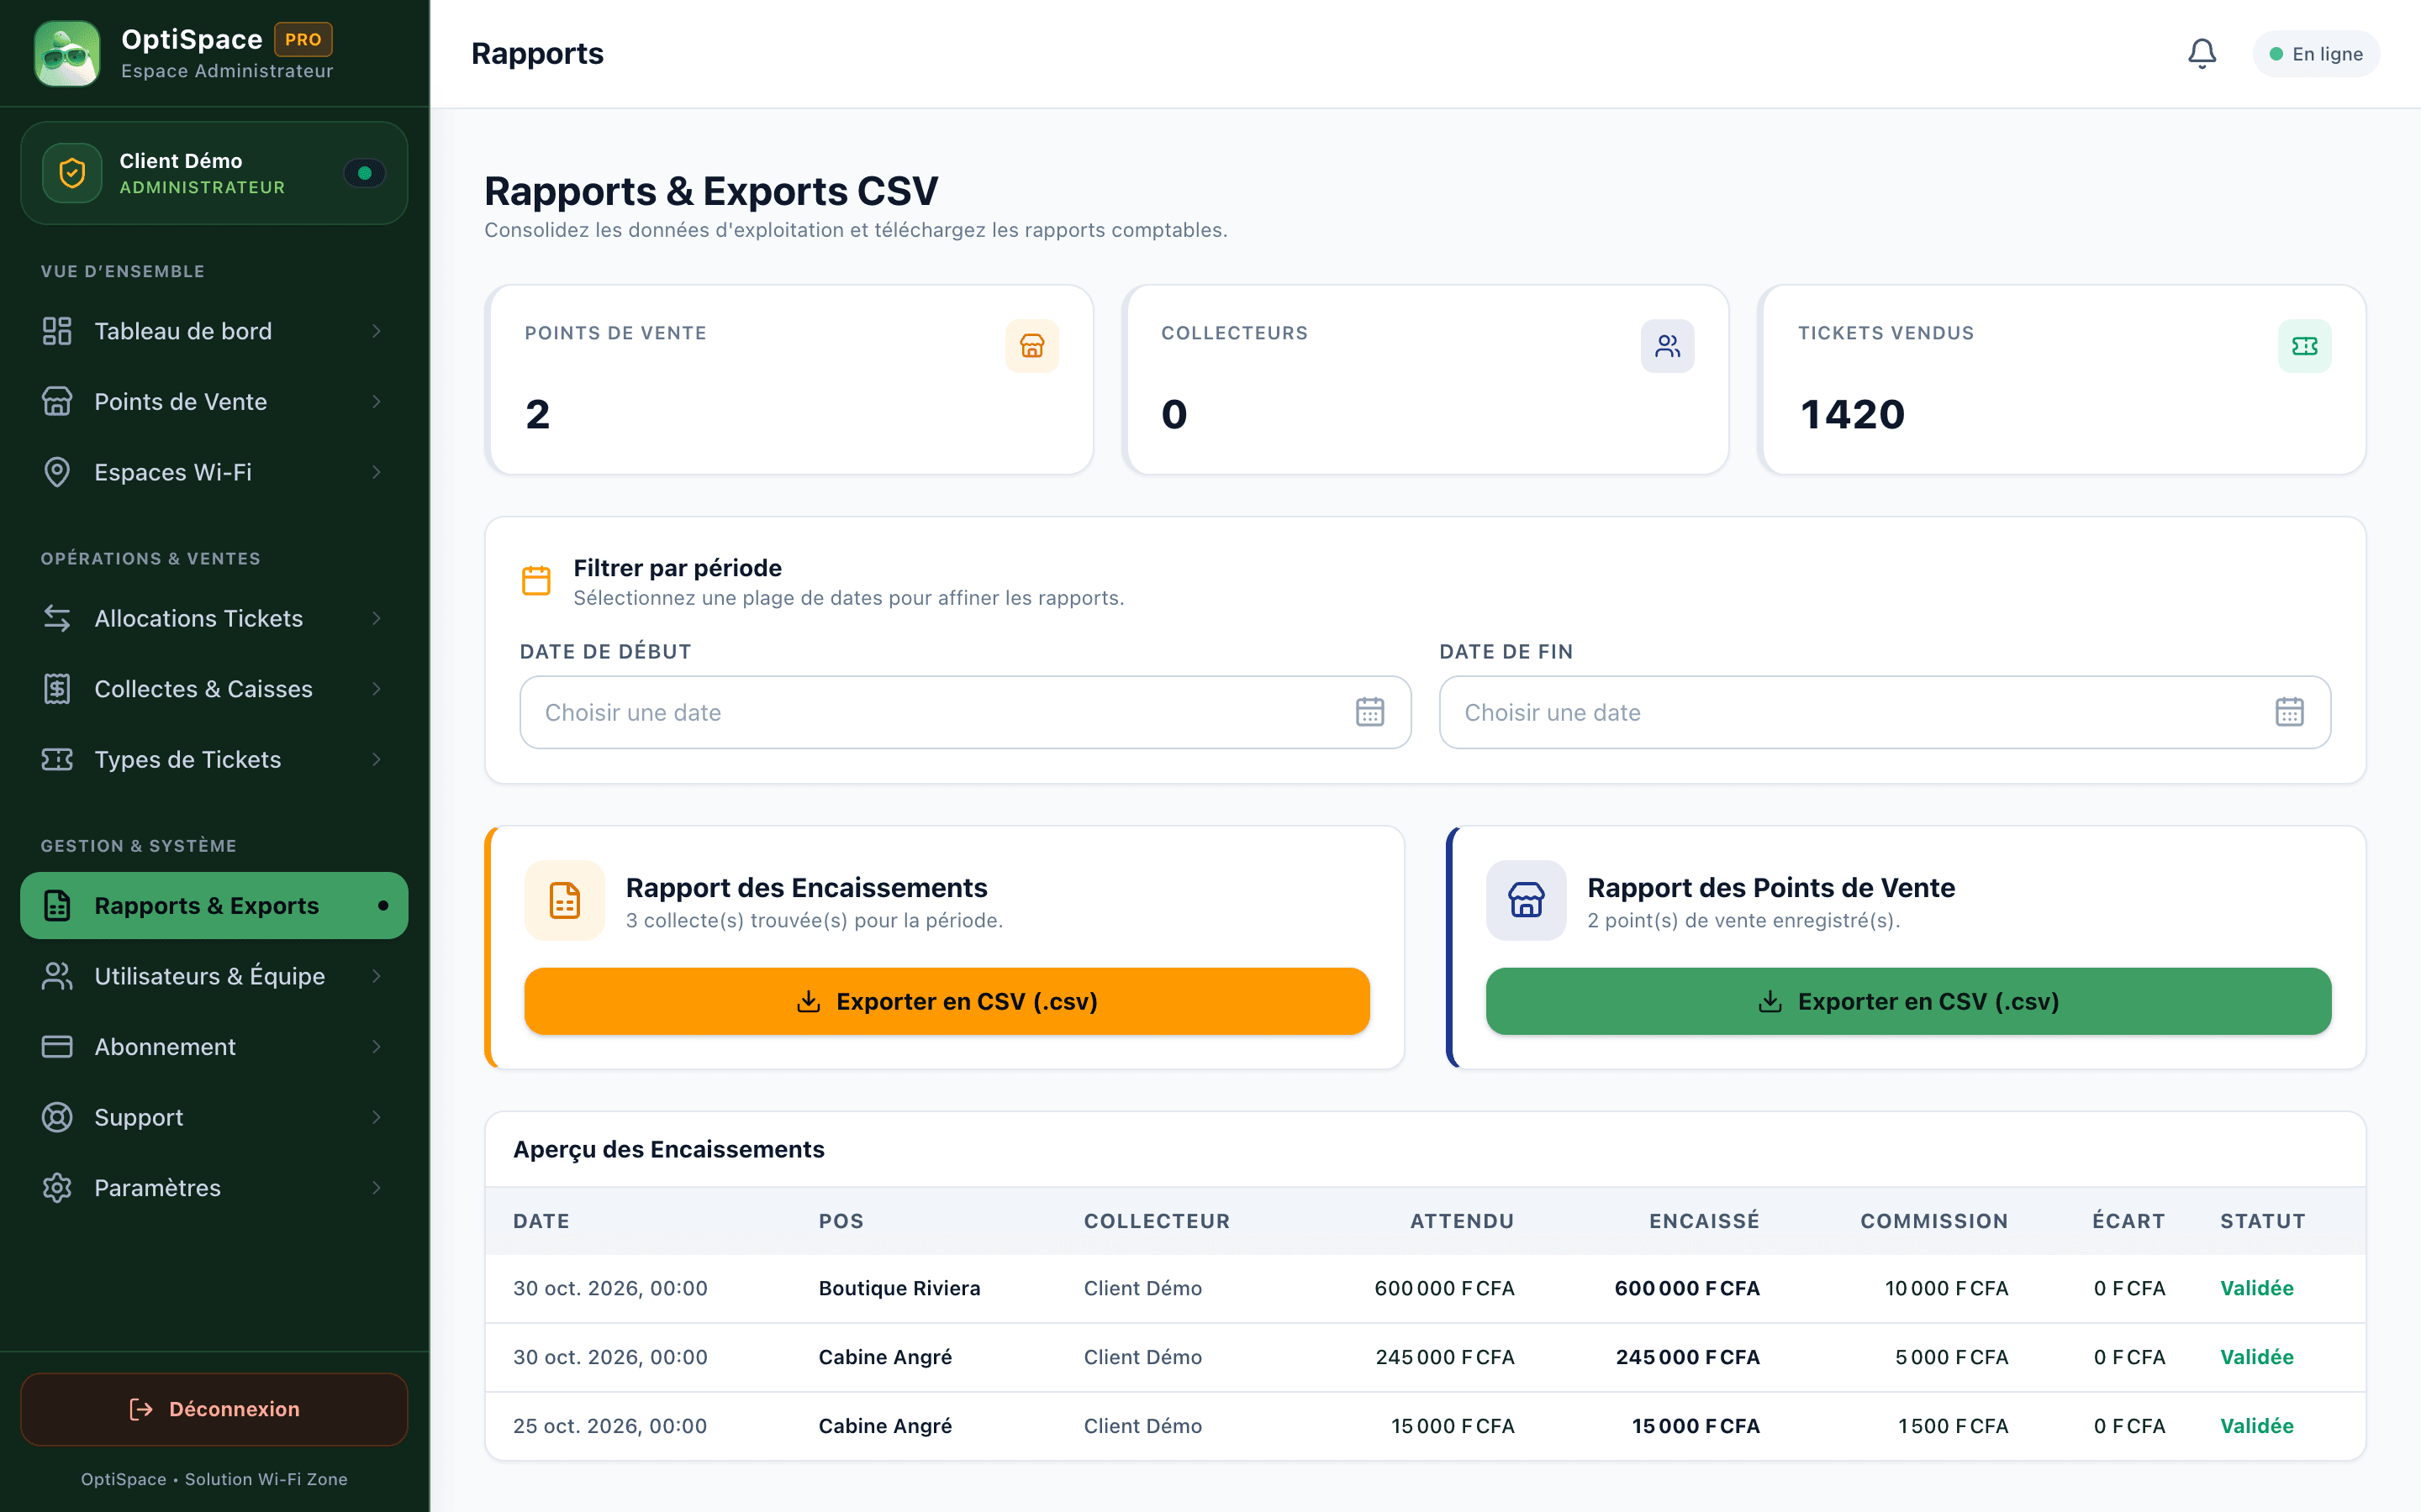Click the Collecteurs card users icon
2421x1512 pixels.
point(1667,346)
